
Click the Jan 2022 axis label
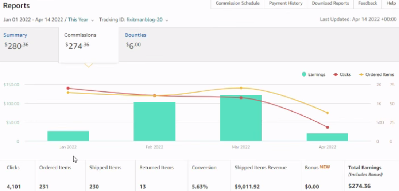[x=68, y=147]
